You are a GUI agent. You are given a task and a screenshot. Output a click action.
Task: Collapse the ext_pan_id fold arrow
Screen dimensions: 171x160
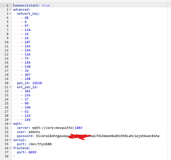(10, 87)
